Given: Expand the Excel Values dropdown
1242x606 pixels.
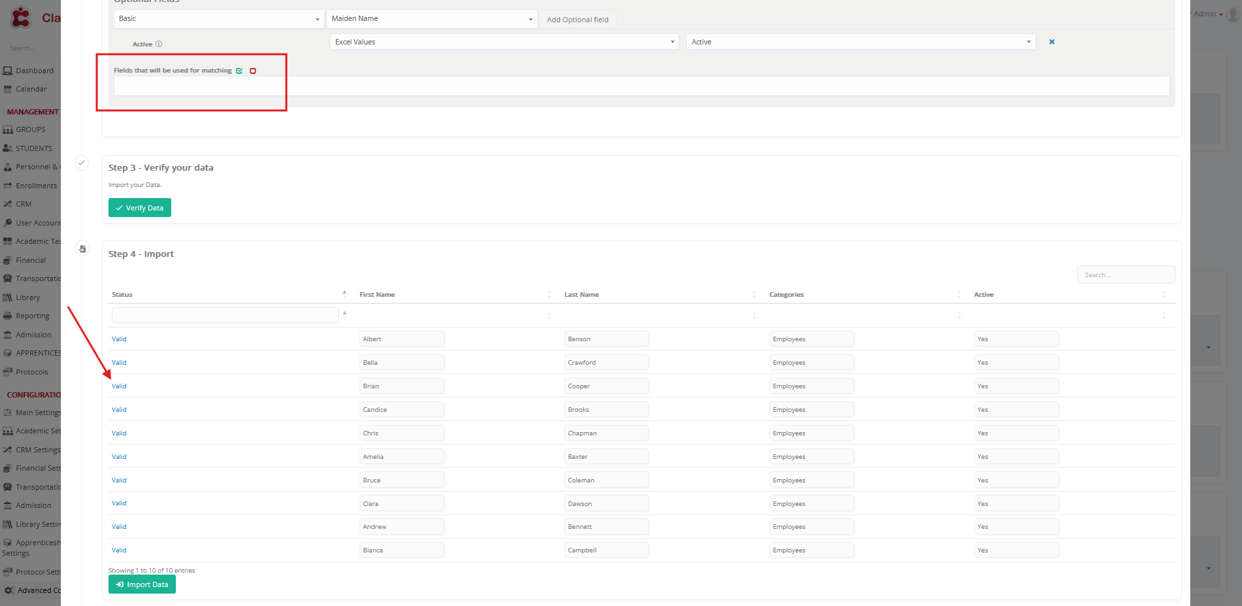Looking at the screenshot, I should tap(504, 42).
